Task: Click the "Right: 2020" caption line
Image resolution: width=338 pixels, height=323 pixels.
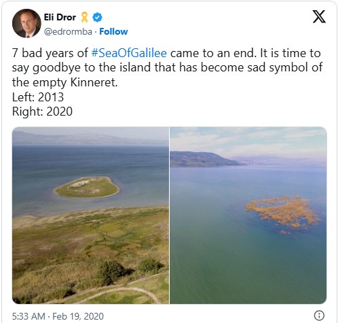Action: pyautogui.click(x=42, y=112)
